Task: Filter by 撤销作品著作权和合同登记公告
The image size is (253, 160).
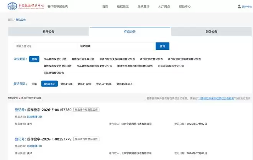Action: pos(135,66)
